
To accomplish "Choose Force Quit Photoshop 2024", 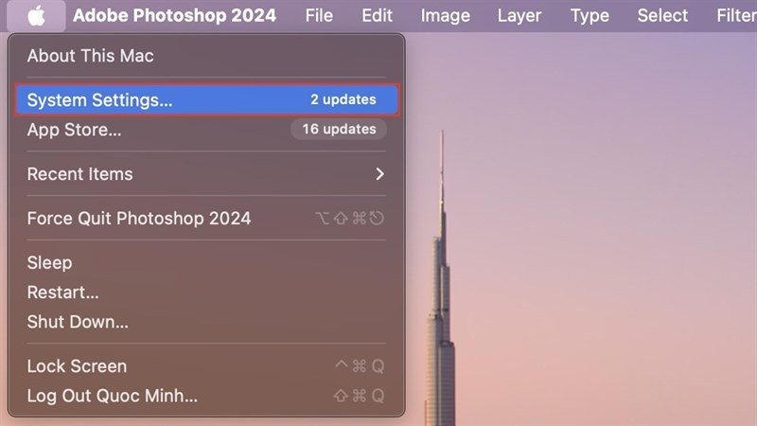I will 206,219.
